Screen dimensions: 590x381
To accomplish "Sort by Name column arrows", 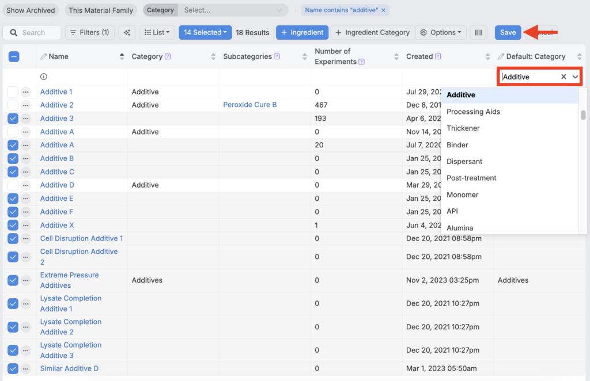I will point(122,56).
